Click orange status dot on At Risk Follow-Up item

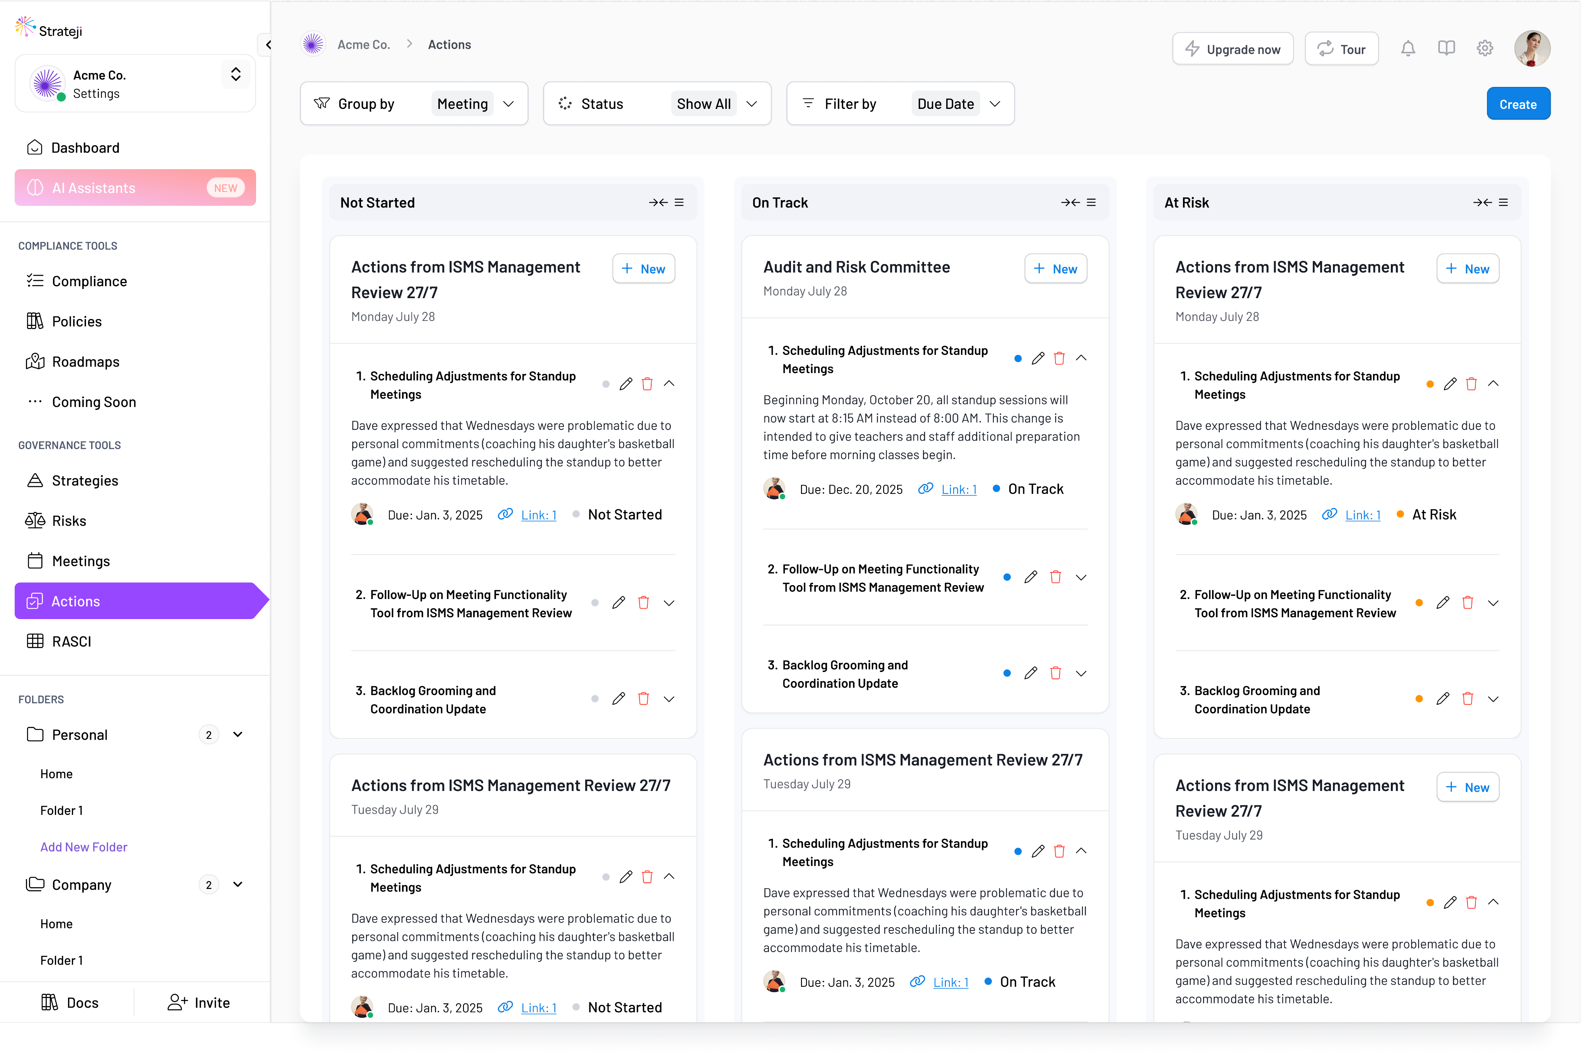coord(1419,603)
